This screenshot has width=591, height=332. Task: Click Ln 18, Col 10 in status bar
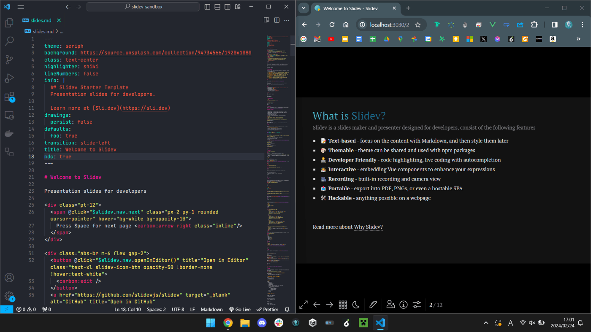(128, 309)
